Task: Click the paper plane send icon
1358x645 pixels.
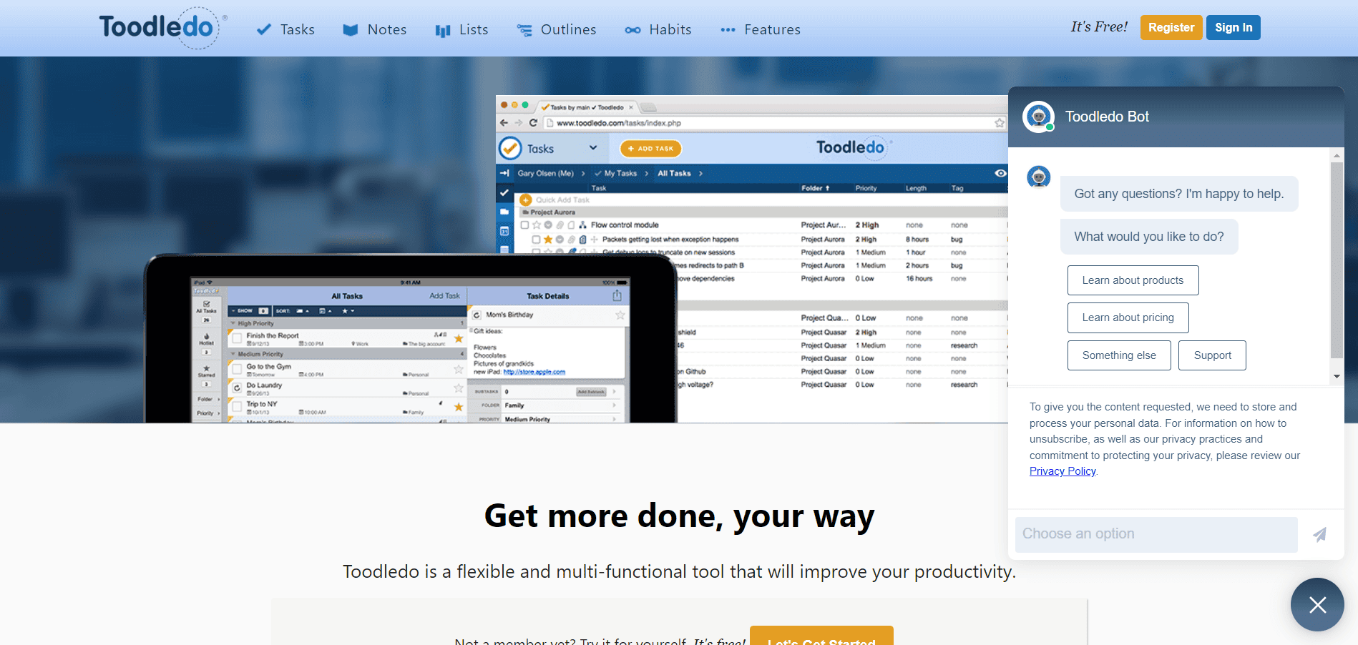Action: tap(1320, 534)
